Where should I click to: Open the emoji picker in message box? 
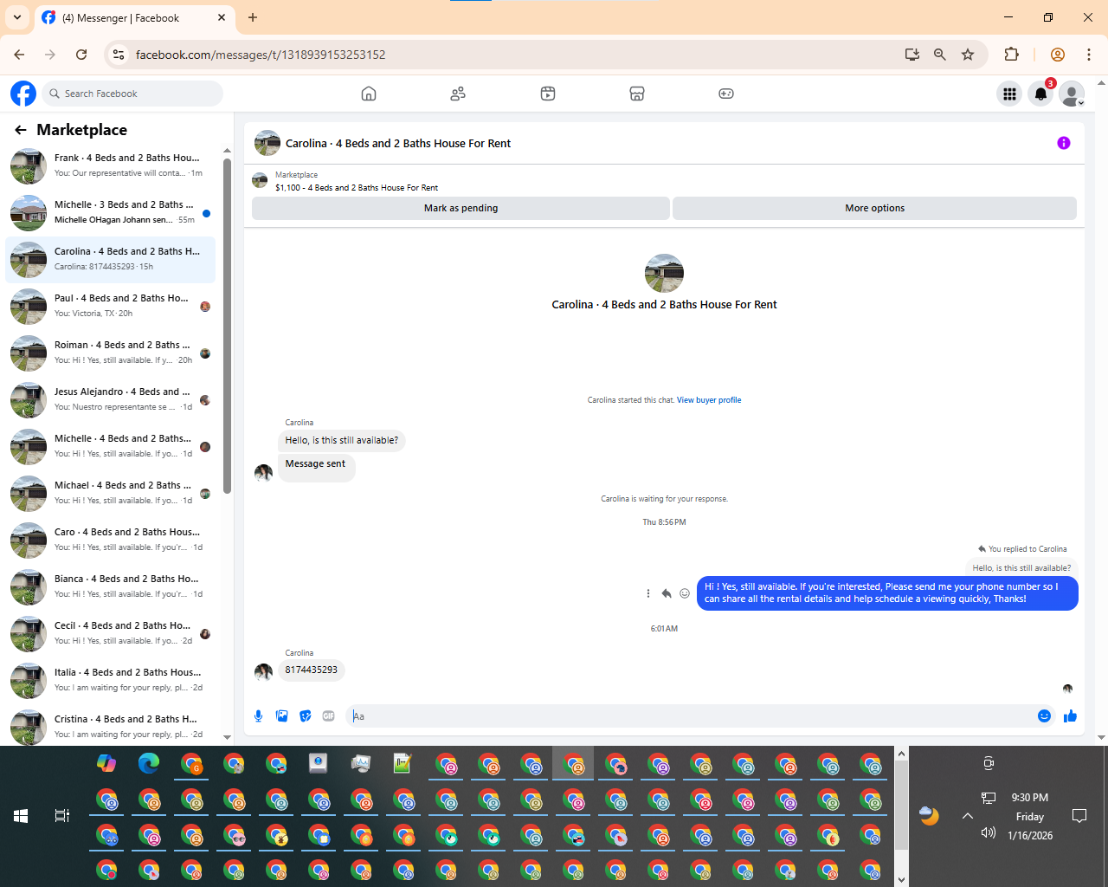pos(1044,715)
